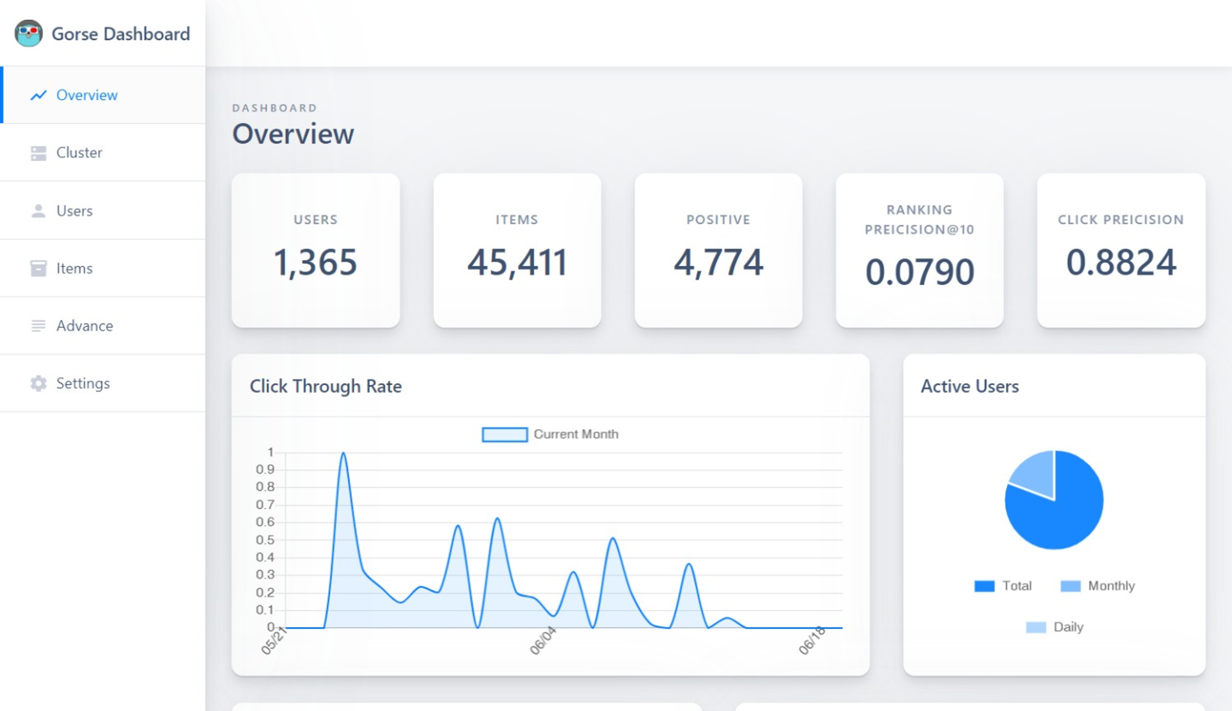Click the Items archive box icon
This screenshot has height=711, width=1232.
pyautogui.click(x=38, y=268)
